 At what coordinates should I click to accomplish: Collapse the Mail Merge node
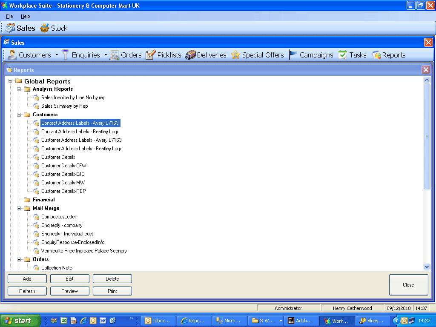19,208
